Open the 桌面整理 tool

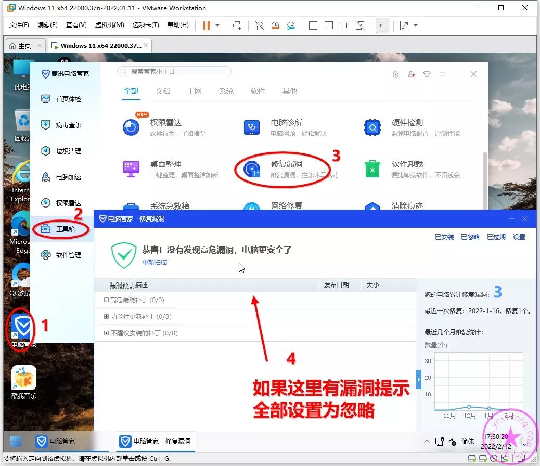coord(131,169)
